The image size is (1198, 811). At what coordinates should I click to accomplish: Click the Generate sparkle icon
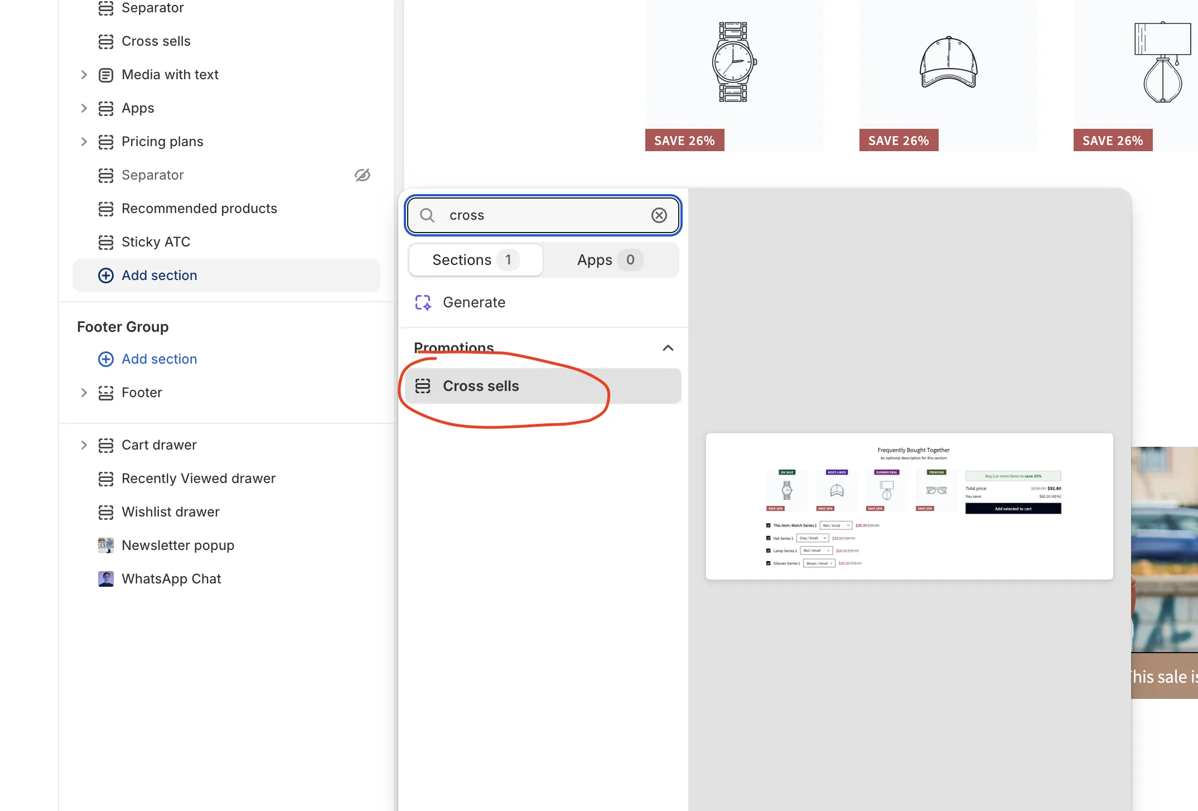coord(423,302)
